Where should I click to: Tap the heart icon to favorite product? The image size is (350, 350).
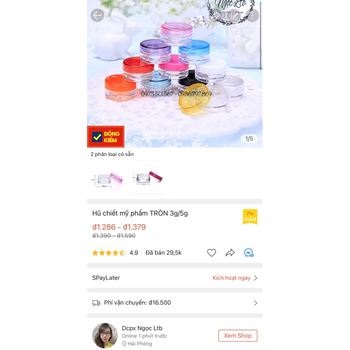click(x=211, y=253)
